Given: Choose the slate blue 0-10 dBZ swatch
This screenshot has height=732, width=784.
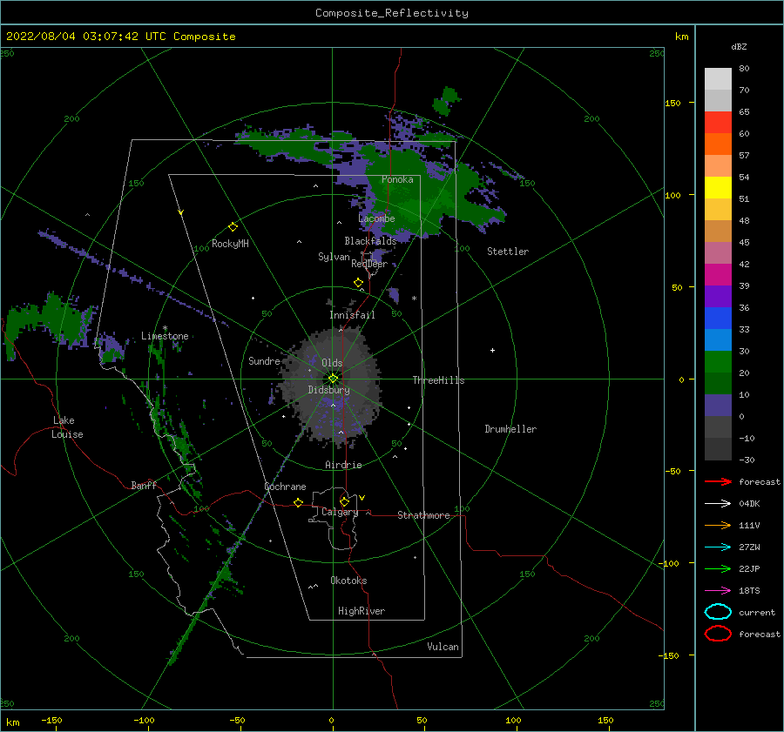Looking at the screenshot, I should coord(718,406).
